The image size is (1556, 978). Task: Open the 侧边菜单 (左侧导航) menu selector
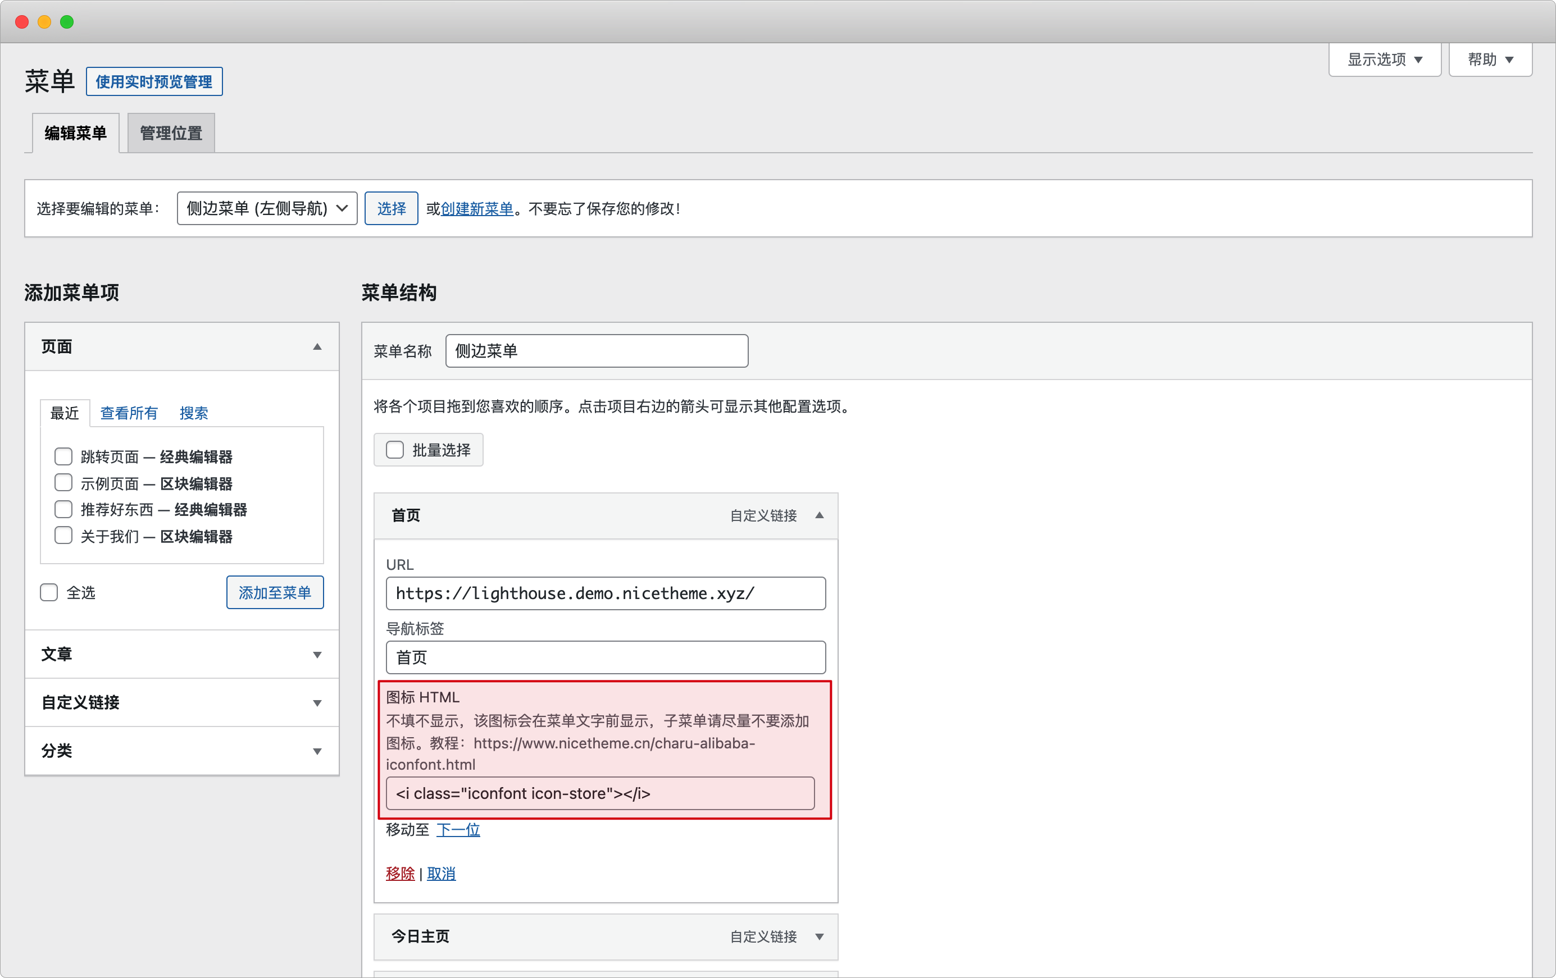pos(267,208)
